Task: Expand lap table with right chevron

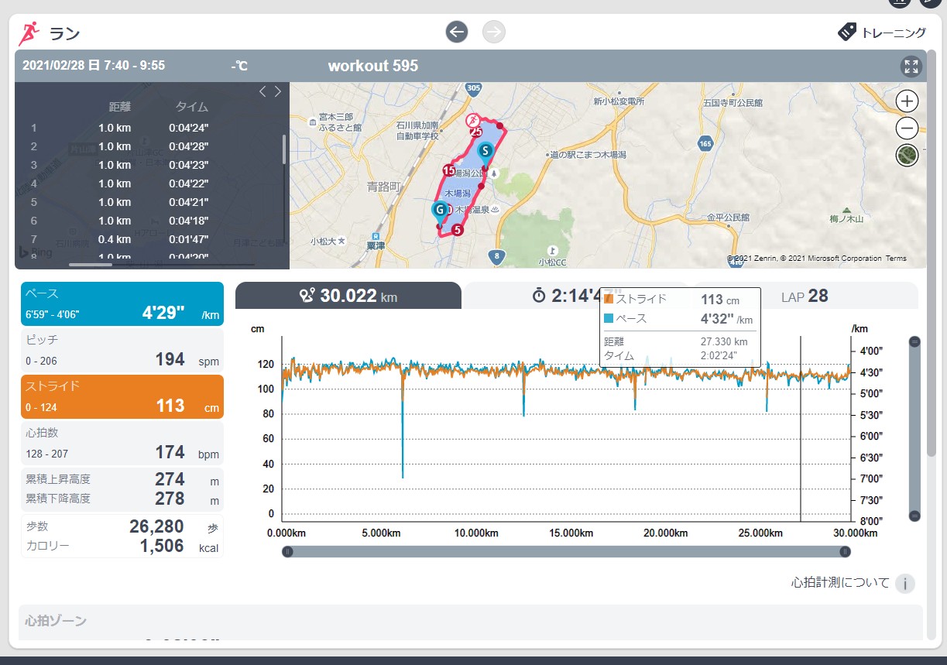Action: (x=278, y=91)
